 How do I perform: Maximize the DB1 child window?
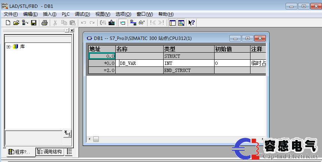tap(247, 38)
